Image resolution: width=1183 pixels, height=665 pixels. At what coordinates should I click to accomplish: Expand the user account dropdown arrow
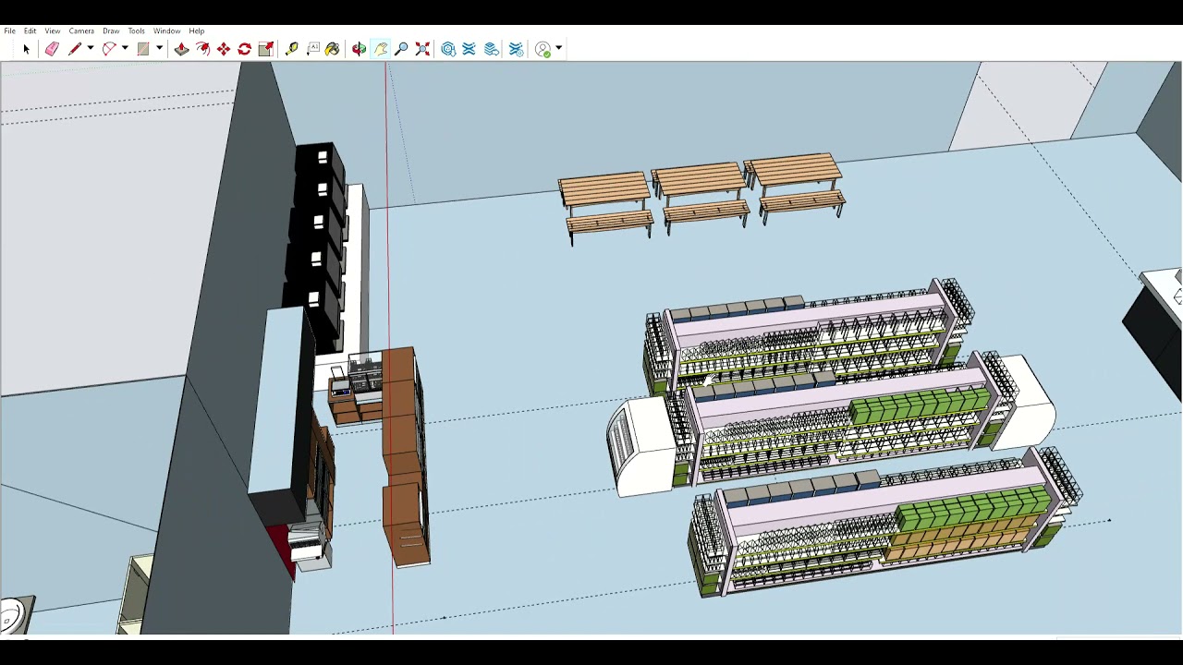click(558, 49)
